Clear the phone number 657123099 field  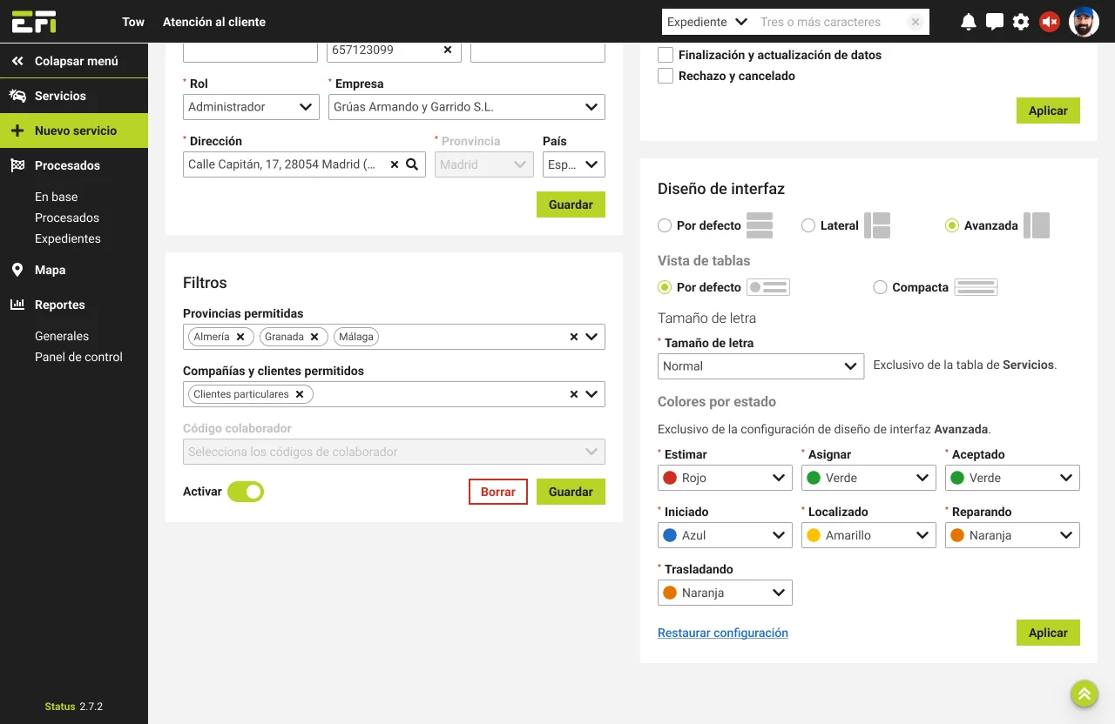coord(448,50)
